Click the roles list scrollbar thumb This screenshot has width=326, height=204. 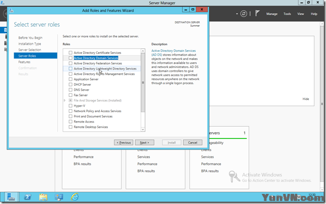click(143, 82)
